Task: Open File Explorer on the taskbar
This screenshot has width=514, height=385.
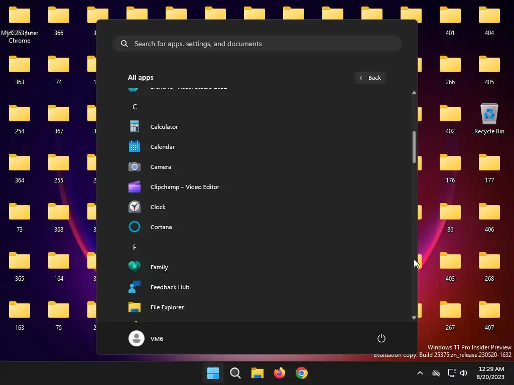Action: pyautogui.click(x=258, y=373)
